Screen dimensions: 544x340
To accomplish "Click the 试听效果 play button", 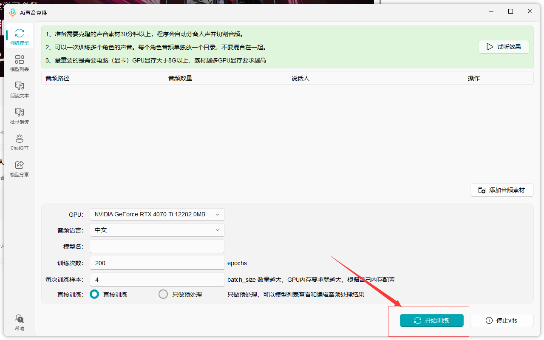I will click(x=504, y=47).
